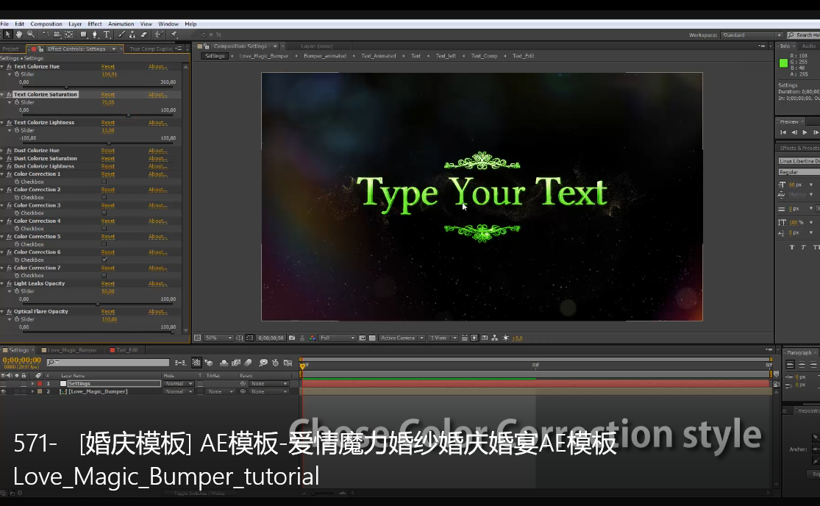Click About for Text Colorize Saturation

[157, 95]
